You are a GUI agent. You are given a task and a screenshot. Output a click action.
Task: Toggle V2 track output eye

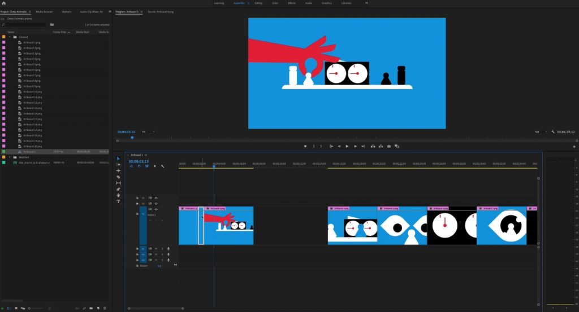pos(156,203)
